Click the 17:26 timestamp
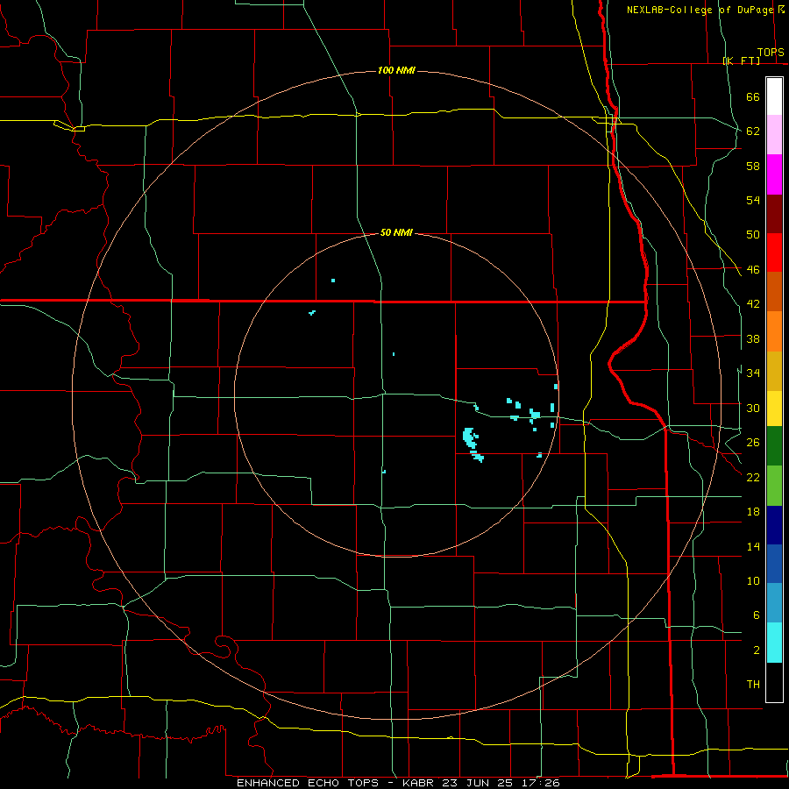 [x=541, y=783]
